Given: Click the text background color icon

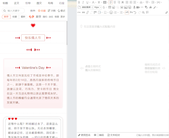Looking at the screenshot, I should click(x=105, y=2).
